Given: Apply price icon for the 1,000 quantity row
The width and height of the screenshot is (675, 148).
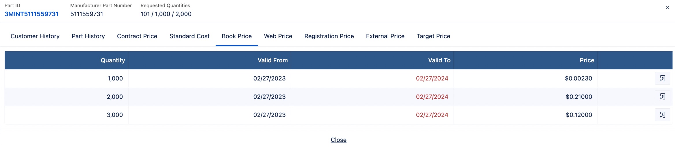Looking at the screenshot, I should click(x=663, y=78).
